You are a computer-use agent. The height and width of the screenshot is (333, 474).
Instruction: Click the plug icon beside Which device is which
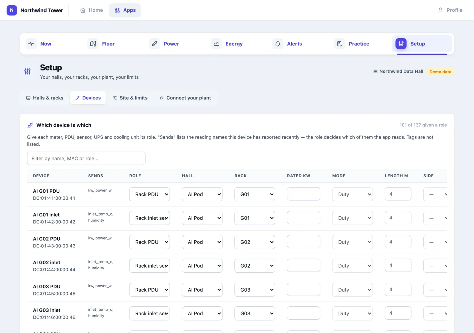click(x=30, y=125)
